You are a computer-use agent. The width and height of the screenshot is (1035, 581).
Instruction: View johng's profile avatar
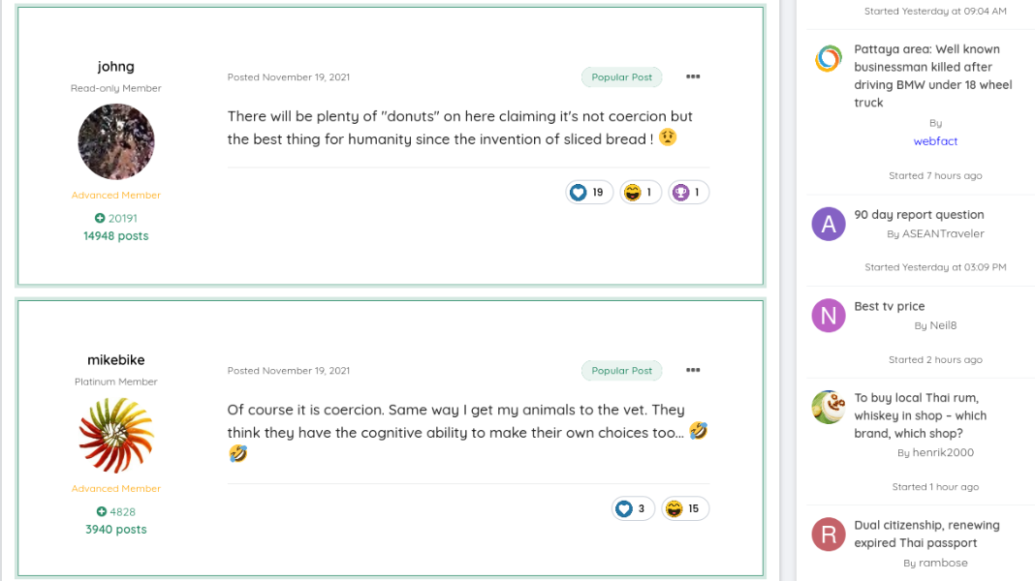coord(116,141)
